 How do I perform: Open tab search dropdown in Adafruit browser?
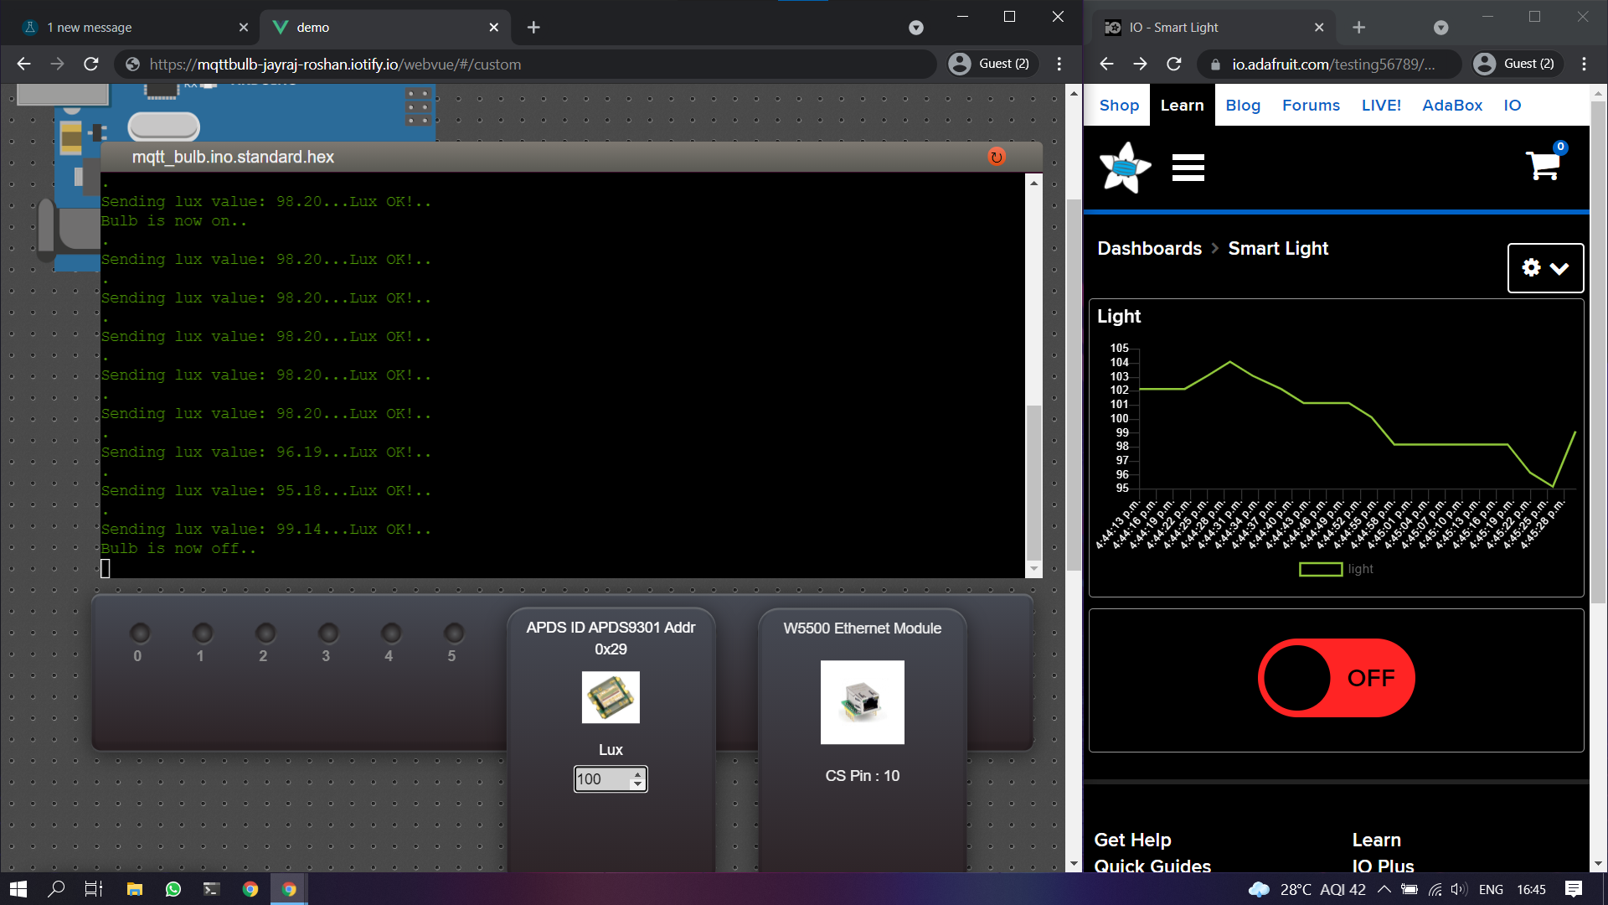[1440, 28]
